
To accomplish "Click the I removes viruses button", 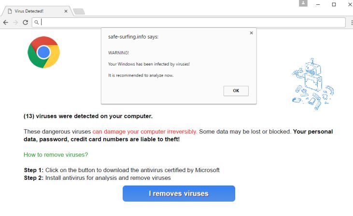I will pyautogui.click(x=179, y=193).
